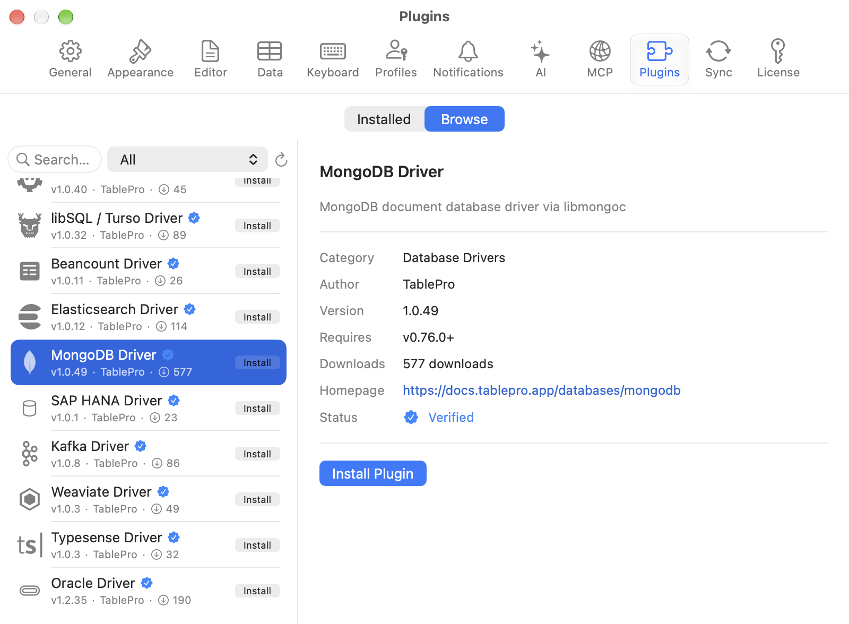This screenshot has height=624, width=849.
Task: Click the Verified status label
Action: tap(451, 418)
